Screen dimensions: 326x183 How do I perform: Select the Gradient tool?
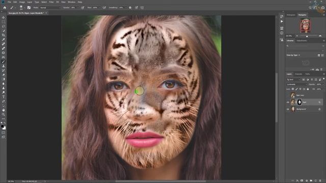point(4,79)
